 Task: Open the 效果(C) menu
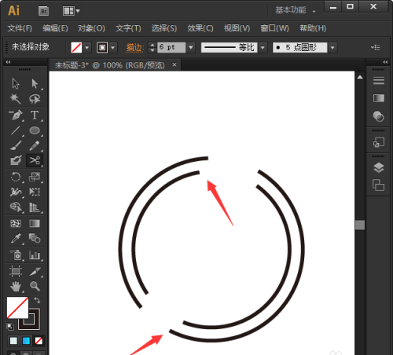[200, 28]
